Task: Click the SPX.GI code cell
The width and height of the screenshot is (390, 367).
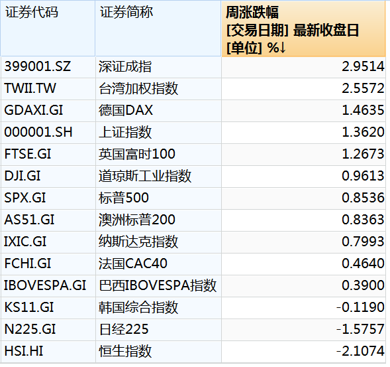Action: [x=48, y=198]
